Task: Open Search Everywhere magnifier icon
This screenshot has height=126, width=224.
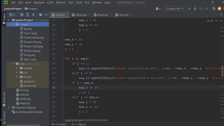Action: [x=214, y=9]
